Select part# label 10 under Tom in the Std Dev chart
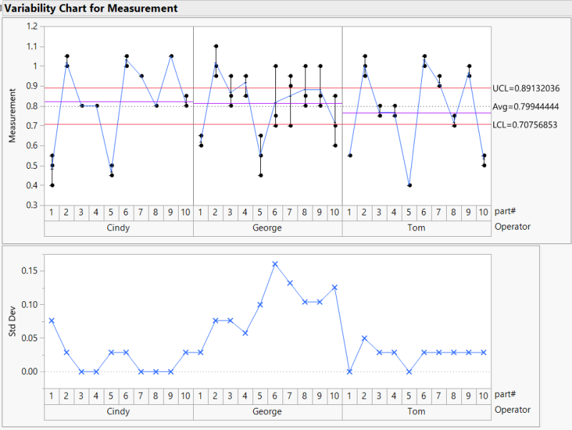Screen dimensions: 572x430 [483, 396]
